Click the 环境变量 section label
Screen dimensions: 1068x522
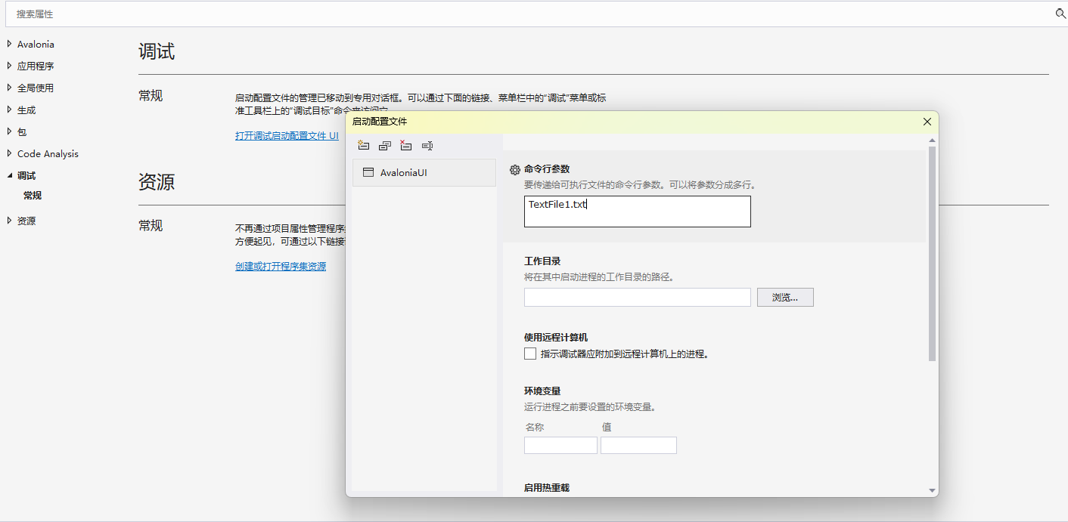[542, 391]
